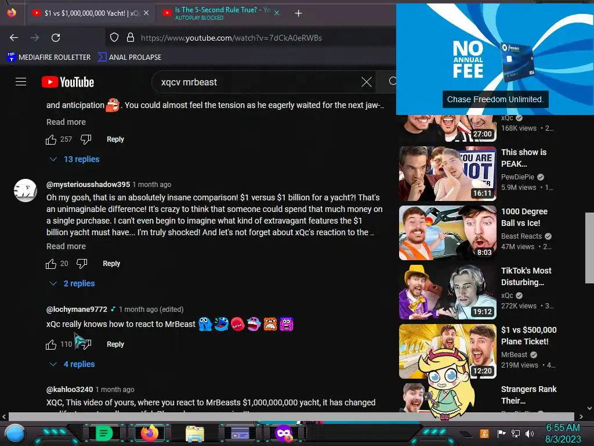
Task: Reload the page
Action: point(56,38)
